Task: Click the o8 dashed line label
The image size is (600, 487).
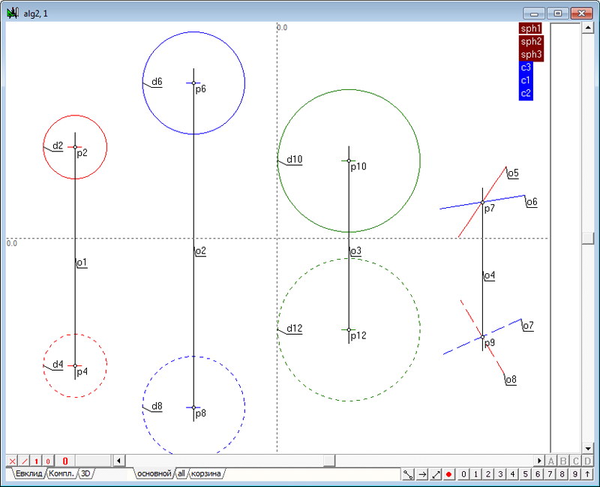Action: (511, 380)
